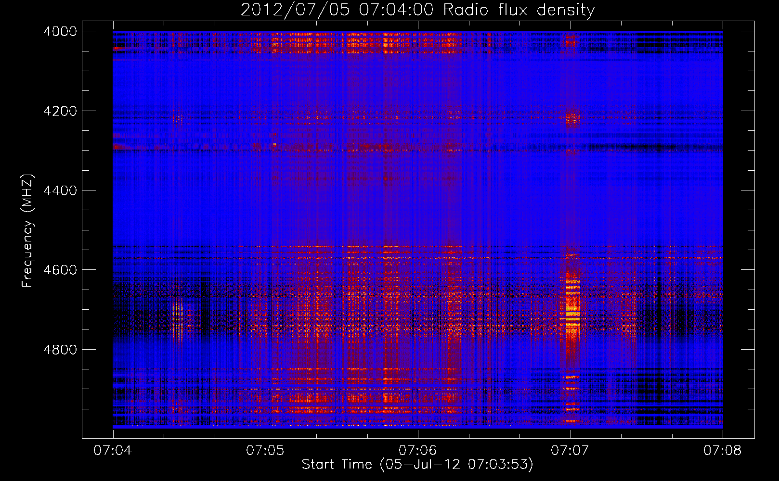This screenshot has height=481, width=779.
Task: Click the 07:05 time tick label
Action: click(265, 450)
